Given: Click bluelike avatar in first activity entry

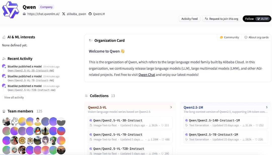Looking at the screenshot, I should pyautogui.click(x=4, y=66).
